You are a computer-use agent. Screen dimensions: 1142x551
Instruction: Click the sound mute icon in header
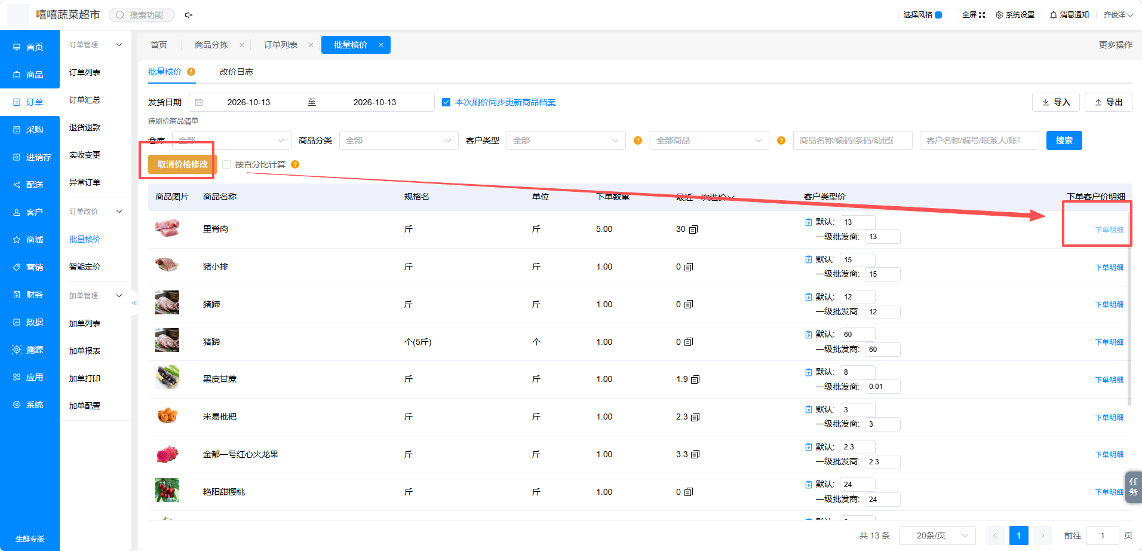point(188,15)
